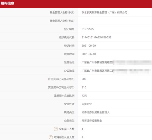Click the registered capital value 500
The width and height of the screenshot is (152, 140).
tap(84, 79)
